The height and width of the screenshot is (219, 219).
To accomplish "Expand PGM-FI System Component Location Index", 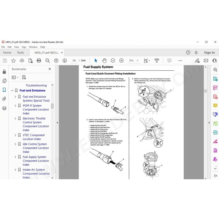I will coord(15,106).
